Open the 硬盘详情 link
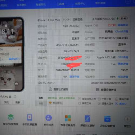 (123, 64)
